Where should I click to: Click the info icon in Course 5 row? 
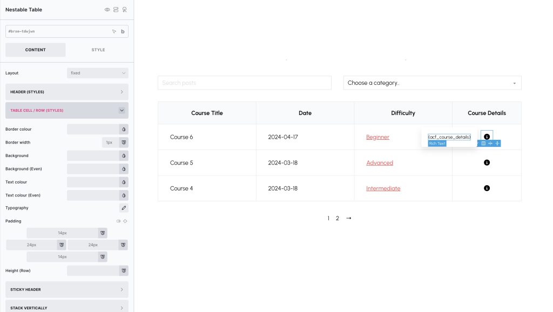[x=487, y=162]
